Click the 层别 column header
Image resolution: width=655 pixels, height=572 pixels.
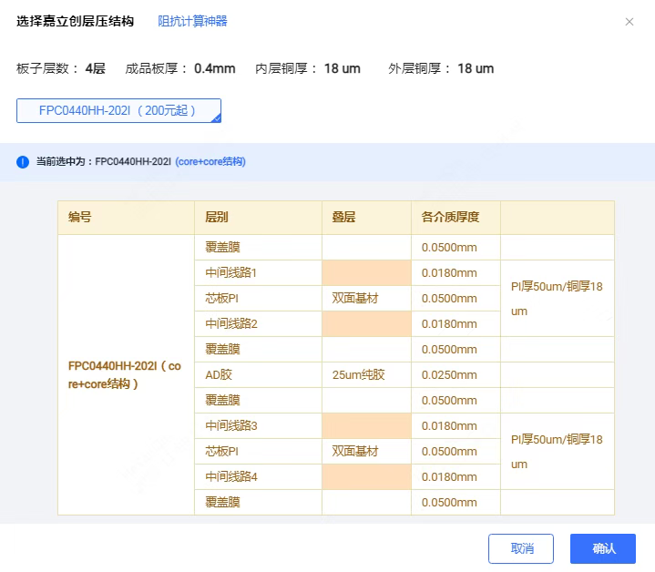[x=217, y=218]
